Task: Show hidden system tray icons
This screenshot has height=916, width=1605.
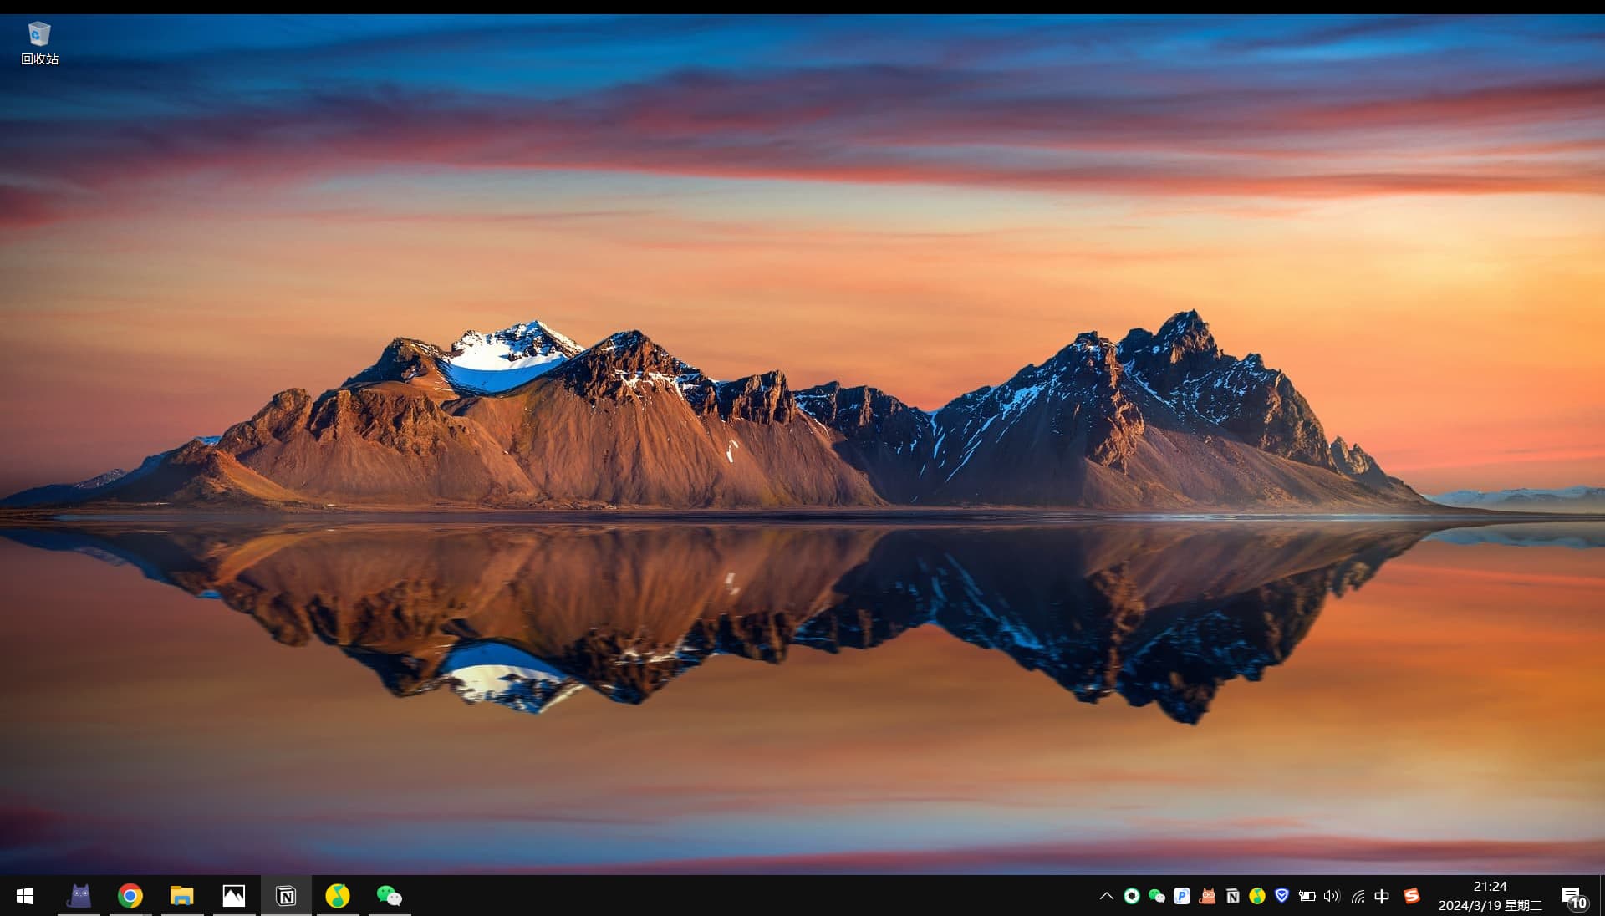Action: 1106,896
